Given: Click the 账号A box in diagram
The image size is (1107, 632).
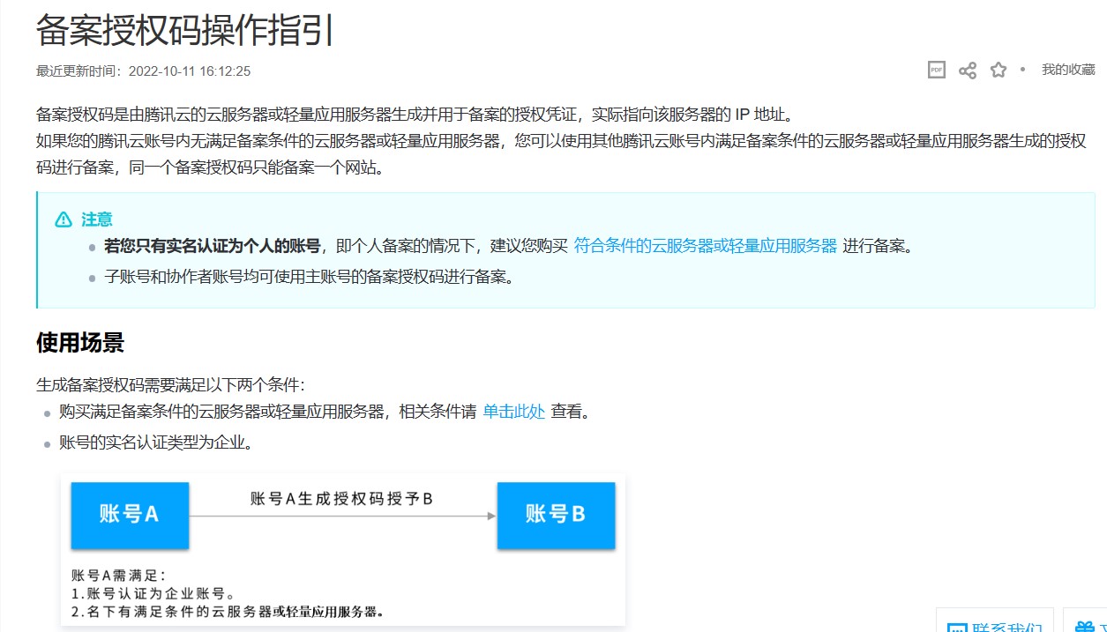Looking at the screenshot, I should pyautogui.click(x=130, y=515).
